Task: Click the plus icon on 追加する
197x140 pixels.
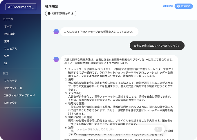Action: (x=178, y=6)
